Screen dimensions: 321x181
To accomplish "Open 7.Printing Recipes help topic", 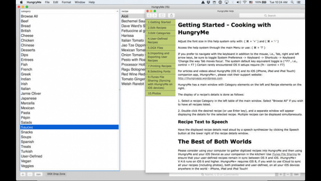I will click(x=160, y=66).
